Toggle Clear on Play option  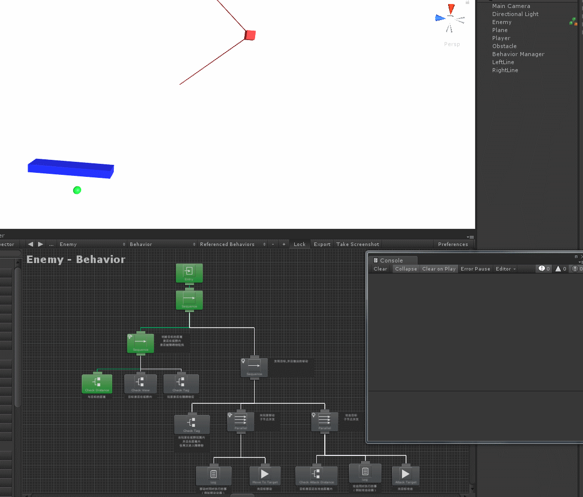(439, 269)
